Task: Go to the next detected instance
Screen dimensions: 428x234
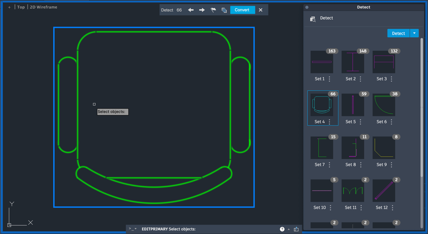Action: (x=202, y=10)
